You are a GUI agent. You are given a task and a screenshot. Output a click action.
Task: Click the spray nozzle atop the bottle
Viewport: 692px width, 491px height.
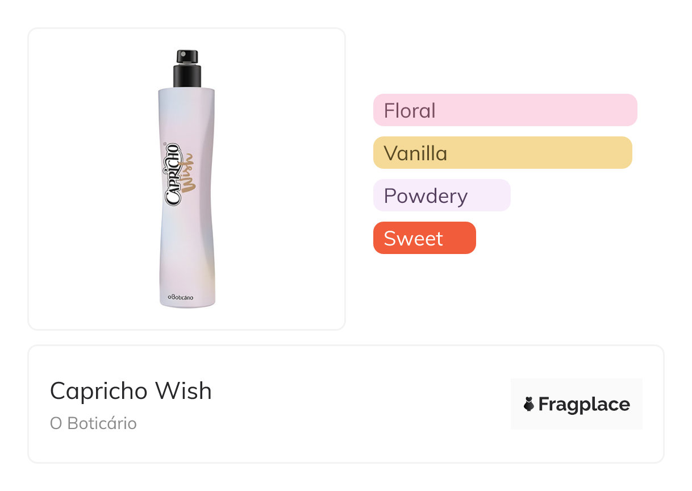point(187,56)
